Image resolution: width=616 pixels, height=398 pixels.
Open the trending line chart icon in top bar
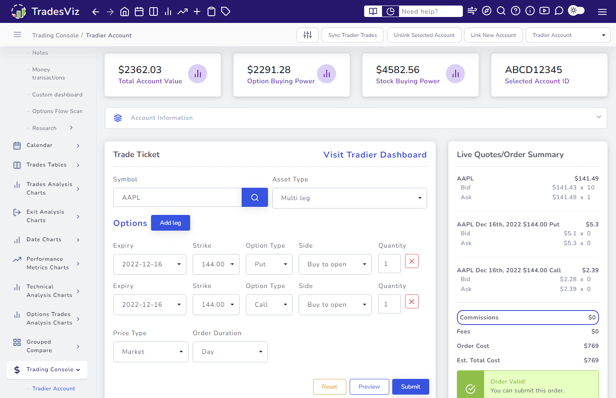[183, 11]
